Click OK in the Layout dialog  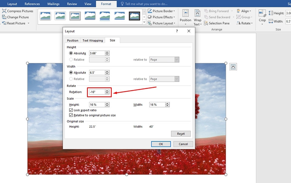161,144
